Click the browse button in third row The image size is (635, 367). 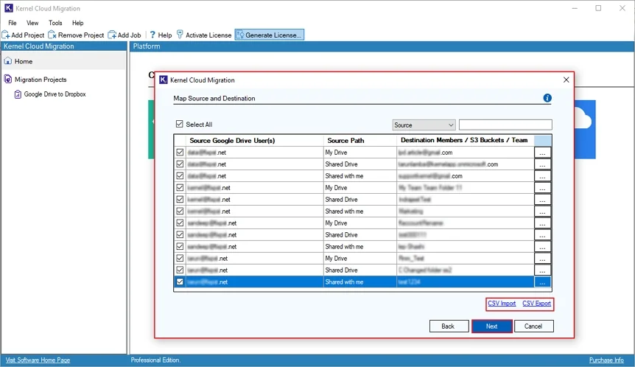click(542, 176)
